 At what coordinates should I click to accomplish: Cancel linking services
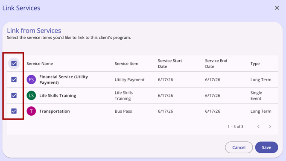(239, 147)
